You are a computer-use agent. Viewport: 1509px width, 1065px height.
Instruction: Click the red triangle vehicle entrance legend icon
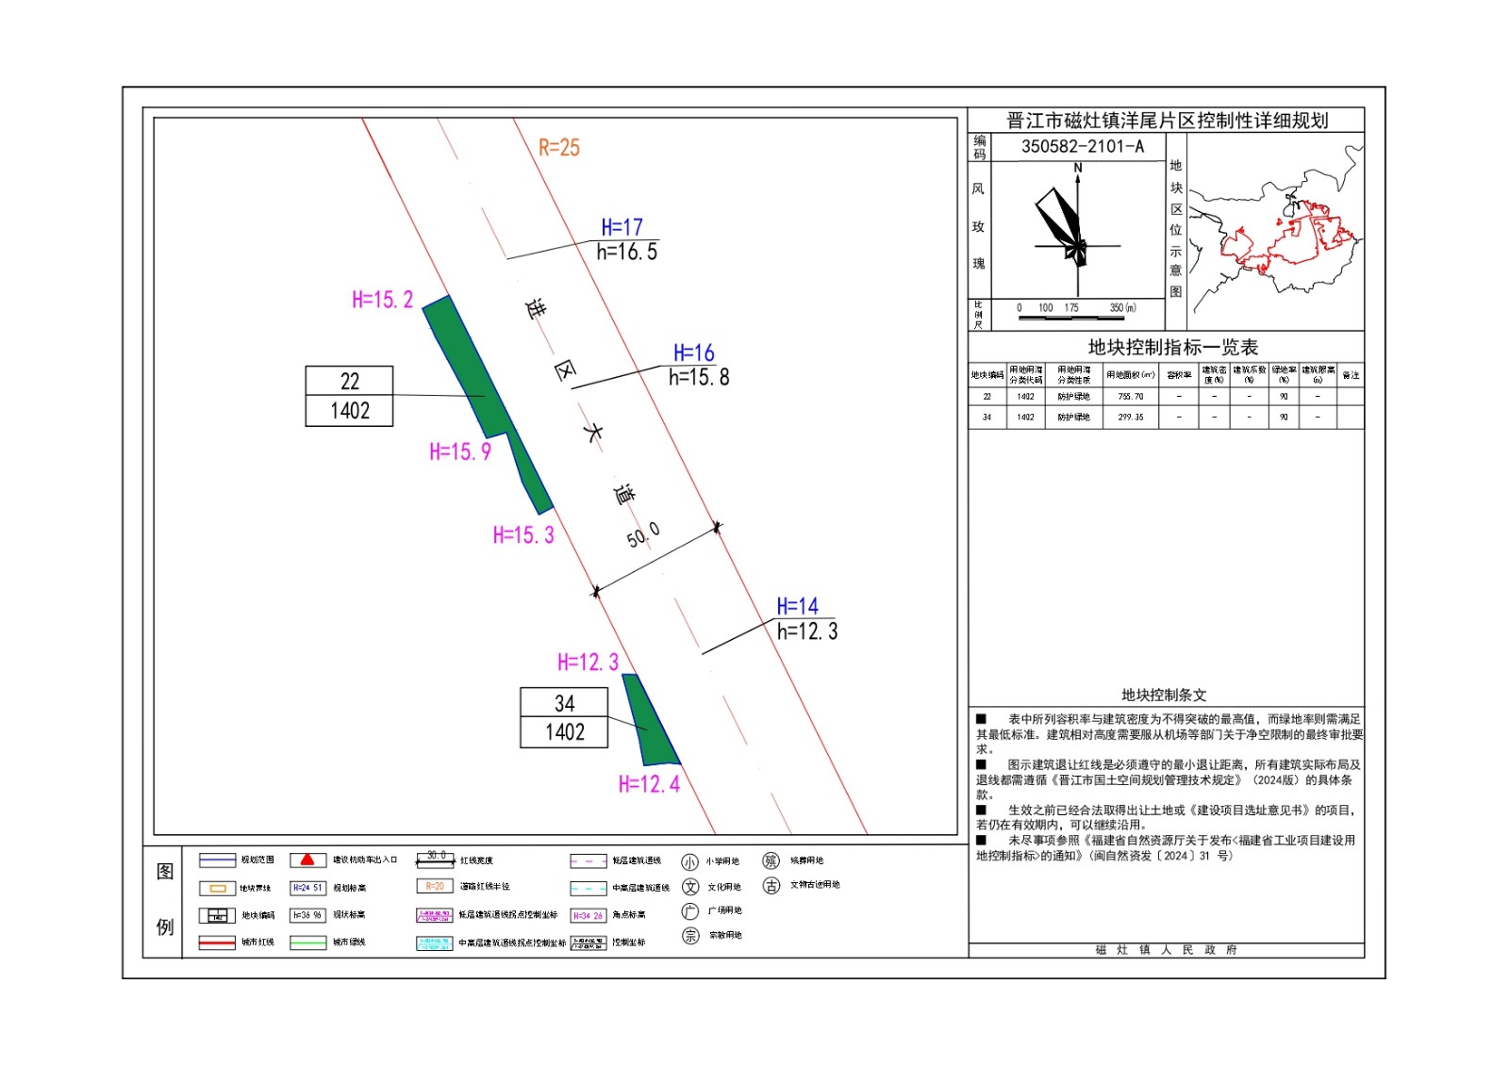(x=307, y=860)
